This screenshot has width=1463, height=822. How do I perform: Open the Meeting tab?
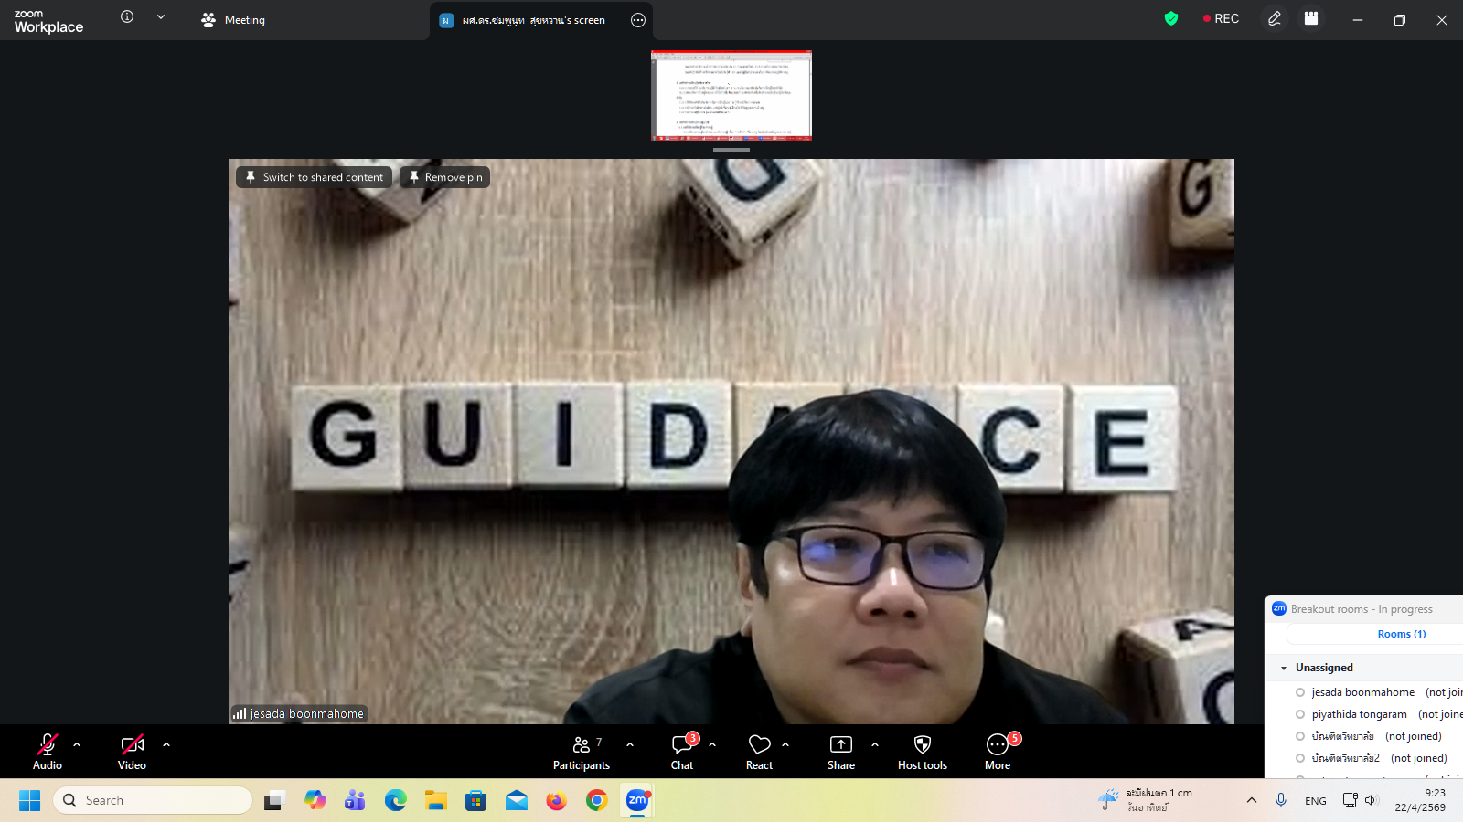click(233, 20)
